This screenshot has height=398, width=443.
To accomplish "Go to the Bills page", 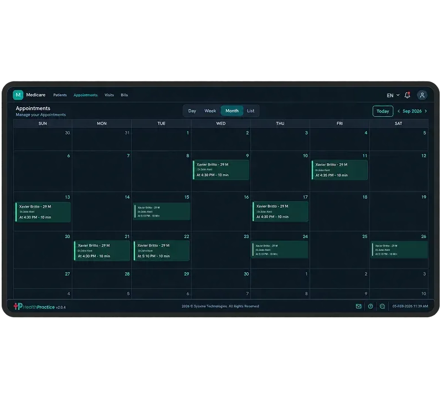I will pyautogui.click(x=124, y=95).
